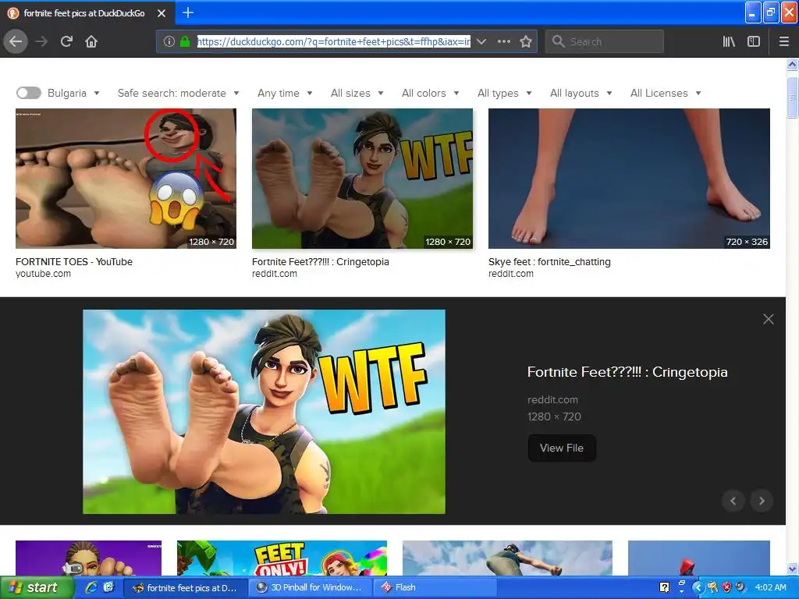Click the large WTF preview image
Viewport: 799px width, 599px height.
264,412
